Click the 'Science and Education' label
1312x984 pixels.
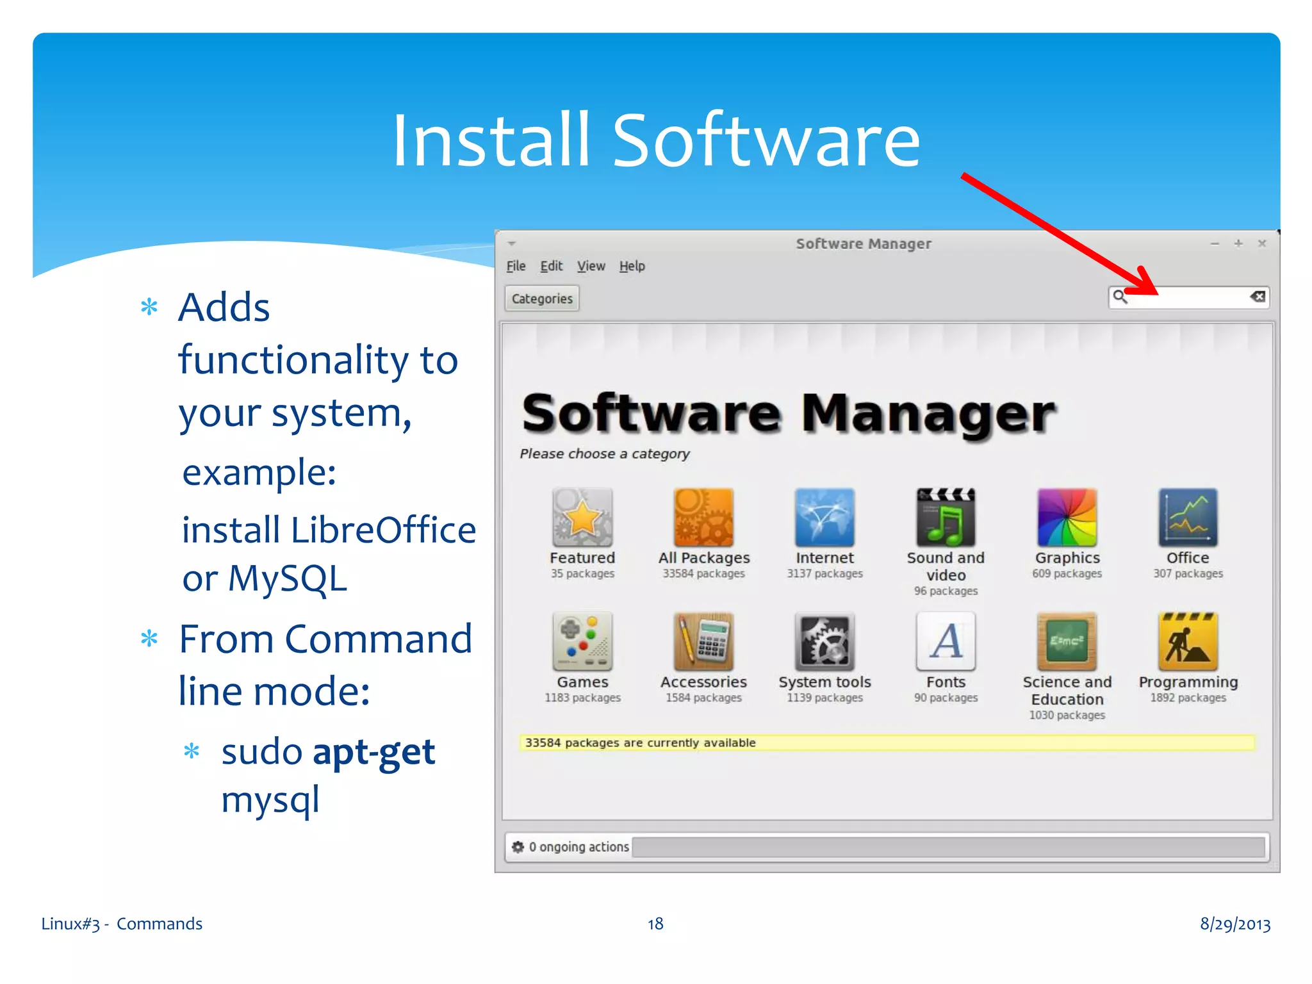pos(1067,691)
